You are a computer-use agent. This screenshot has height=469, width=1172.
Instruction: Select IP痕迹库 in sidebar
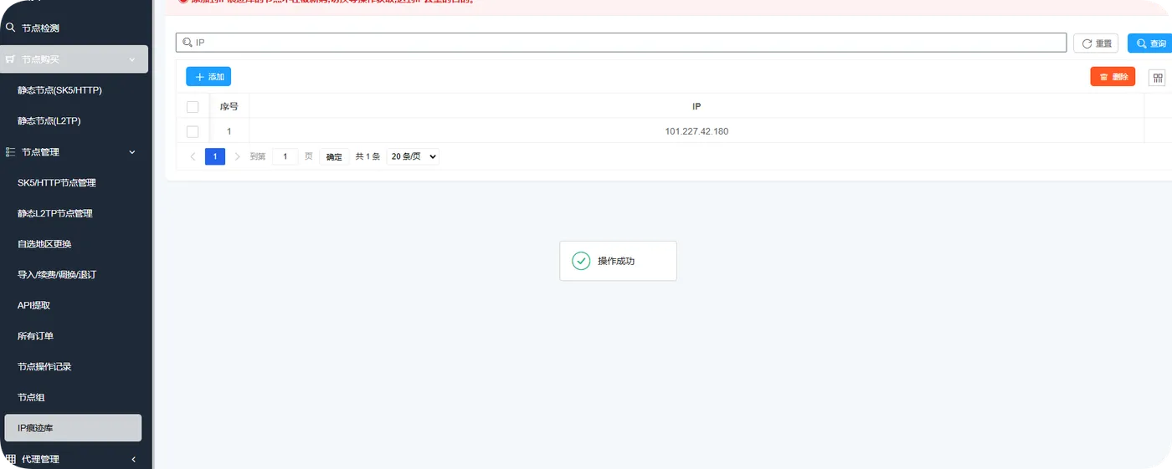click(73, 428)
